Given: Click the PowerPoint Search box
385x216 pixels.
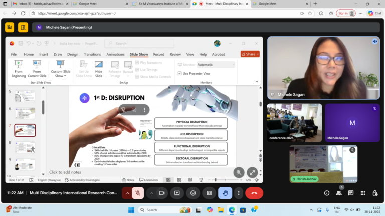Looking at the screenshot, I should 139,44.
